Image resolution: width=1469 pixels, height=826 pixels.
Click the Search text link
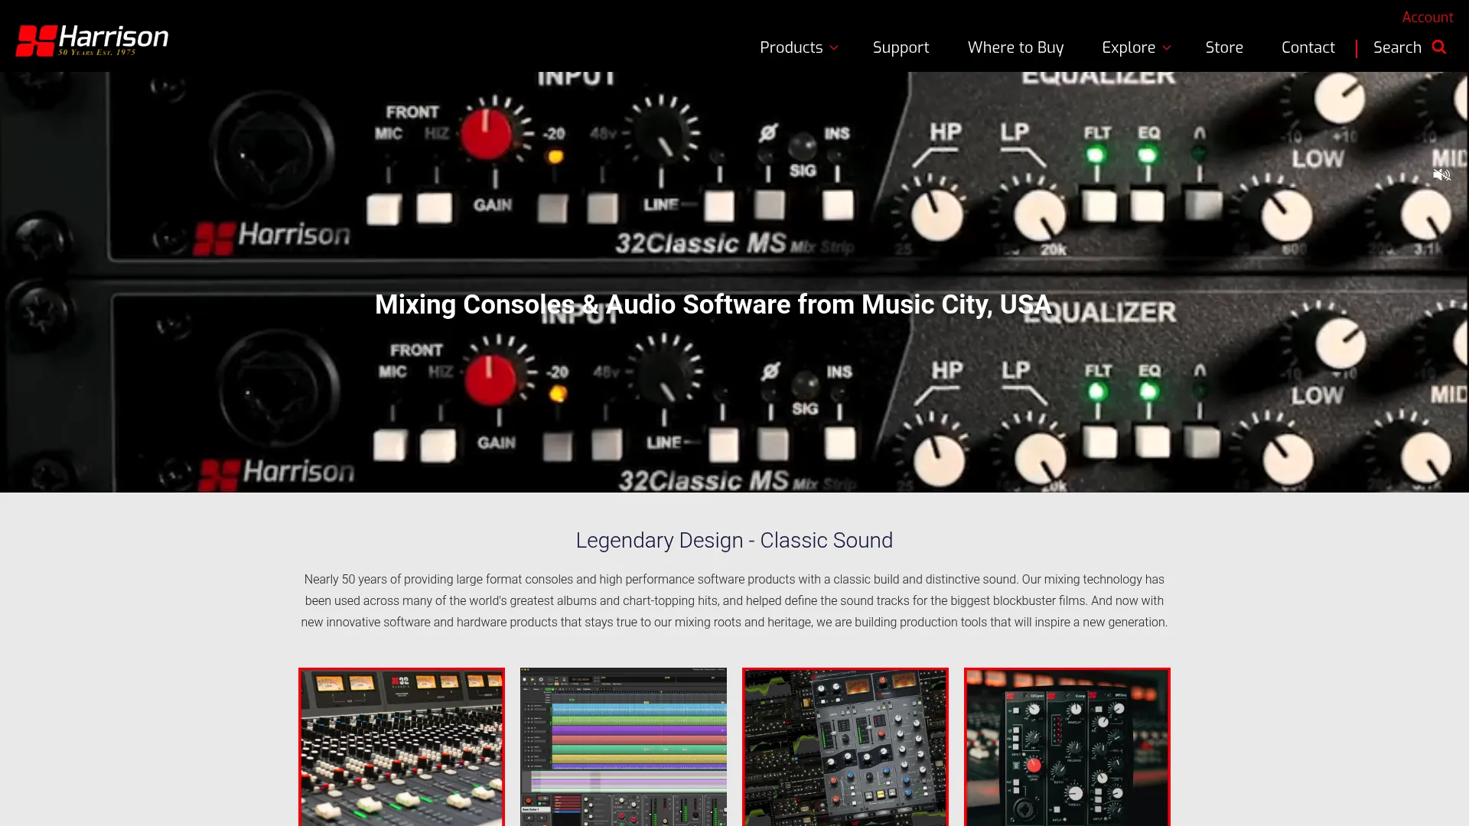1397,47
